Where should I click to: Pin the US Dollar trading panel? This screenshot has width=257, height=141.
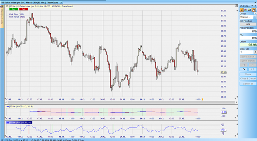coord(252,6)
